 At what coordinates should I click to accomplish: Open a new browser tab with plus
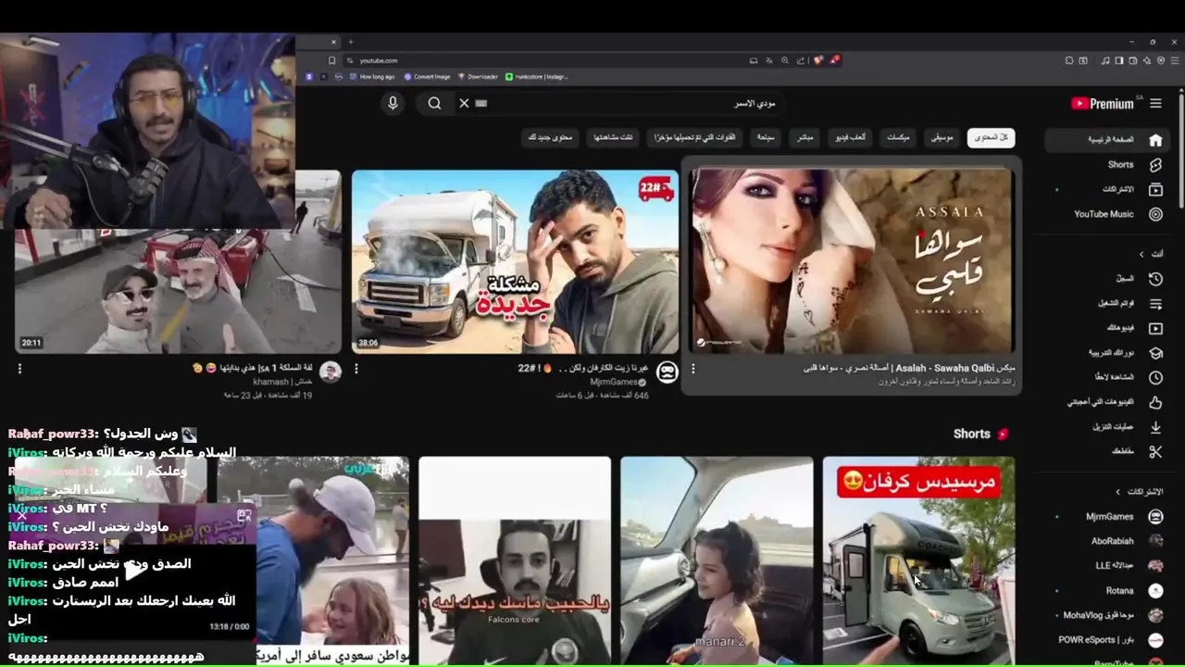[350, 42]
